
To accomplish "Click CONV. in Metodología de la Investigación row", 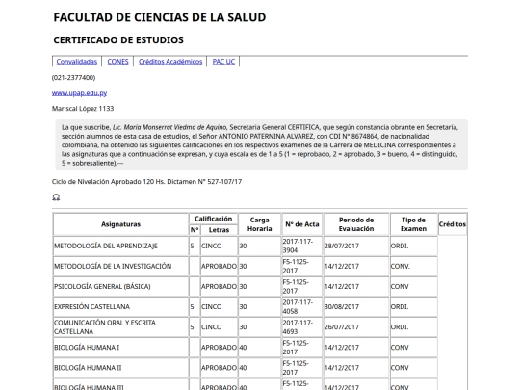I will coord(401,267).
